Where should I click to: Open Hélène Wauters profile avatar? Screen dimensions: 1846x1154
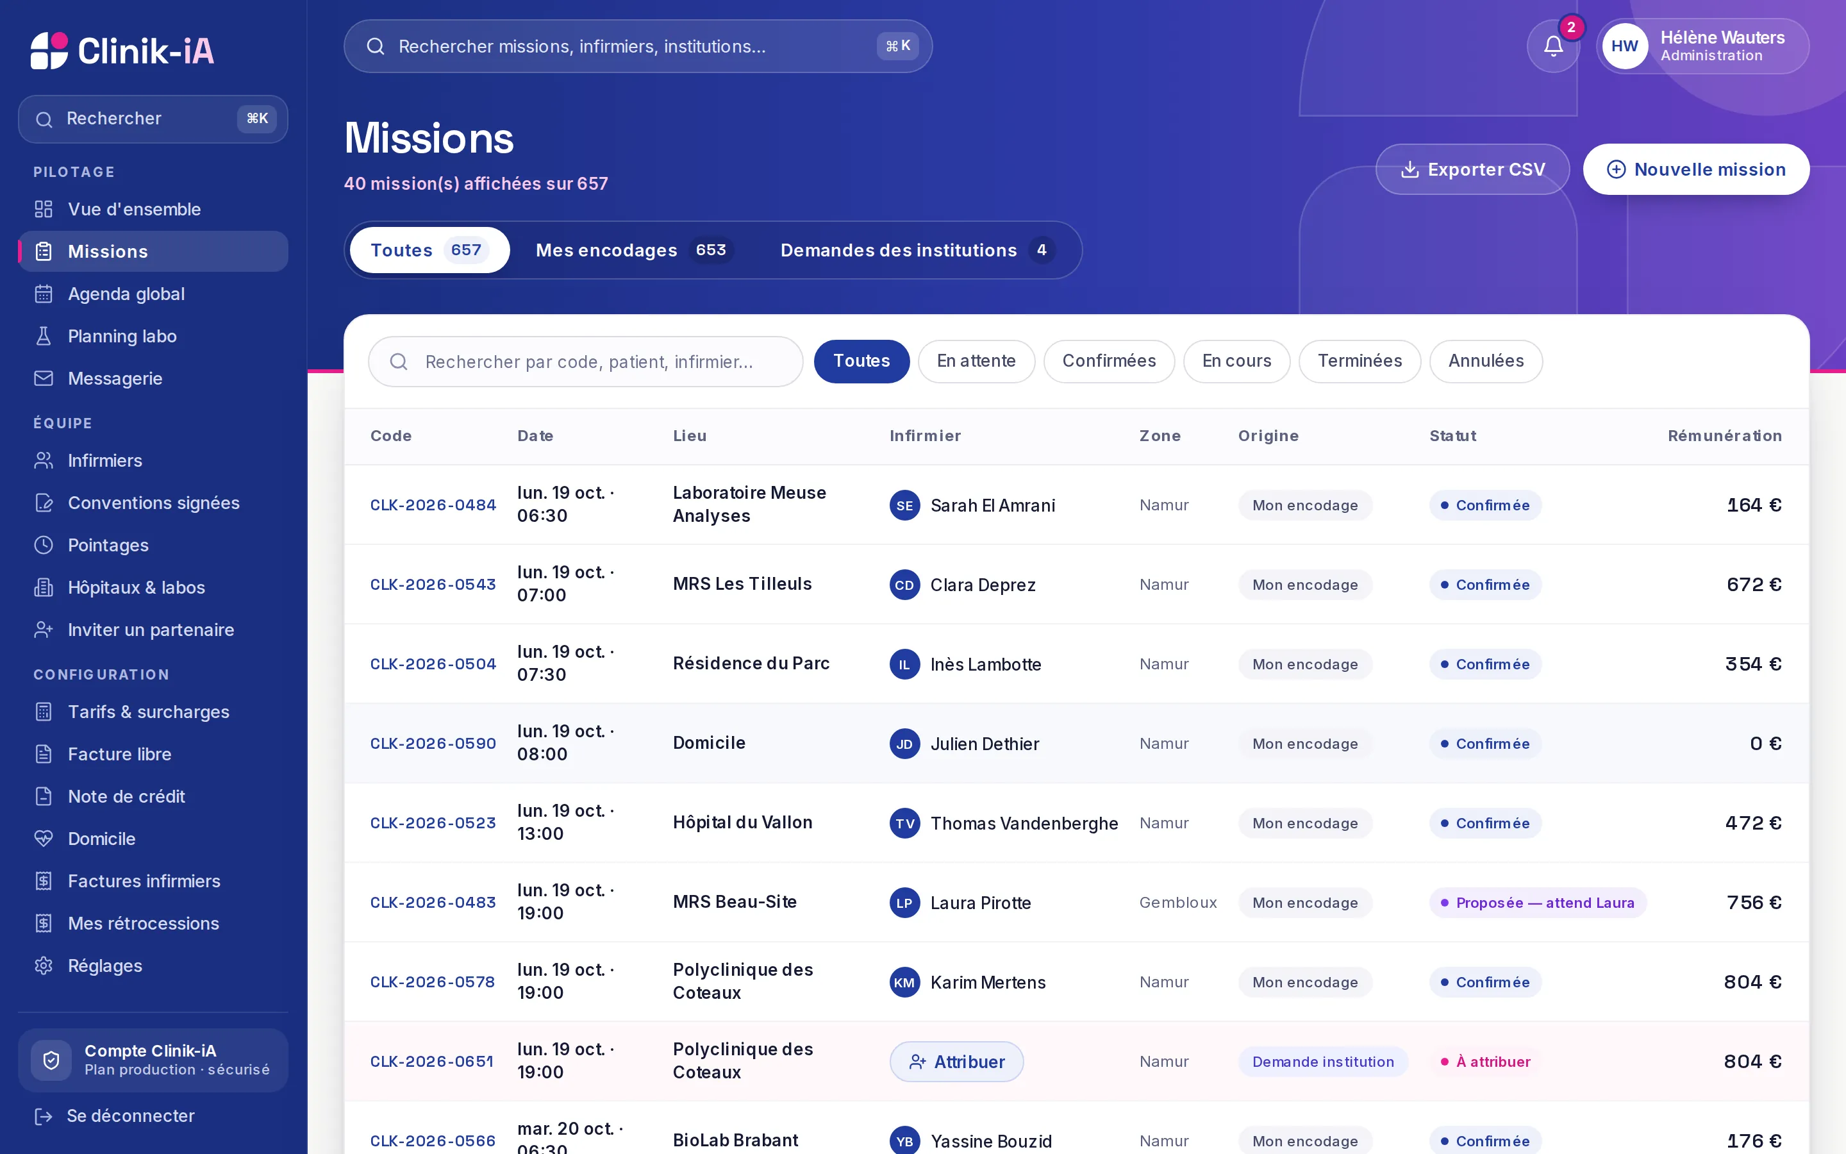point(1625,47)
